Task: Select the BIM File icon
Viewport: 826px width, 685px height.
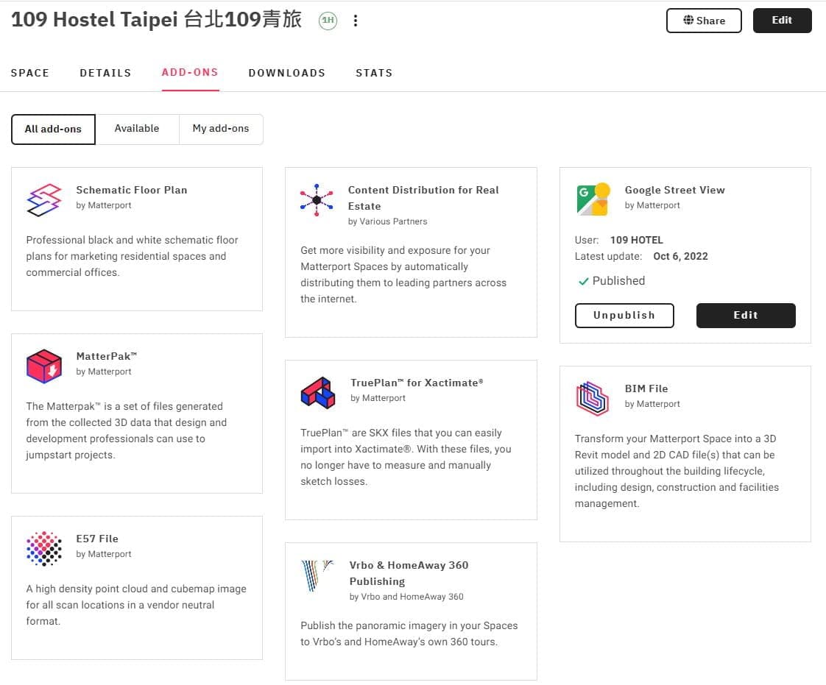Action: [x=593, y=399]
